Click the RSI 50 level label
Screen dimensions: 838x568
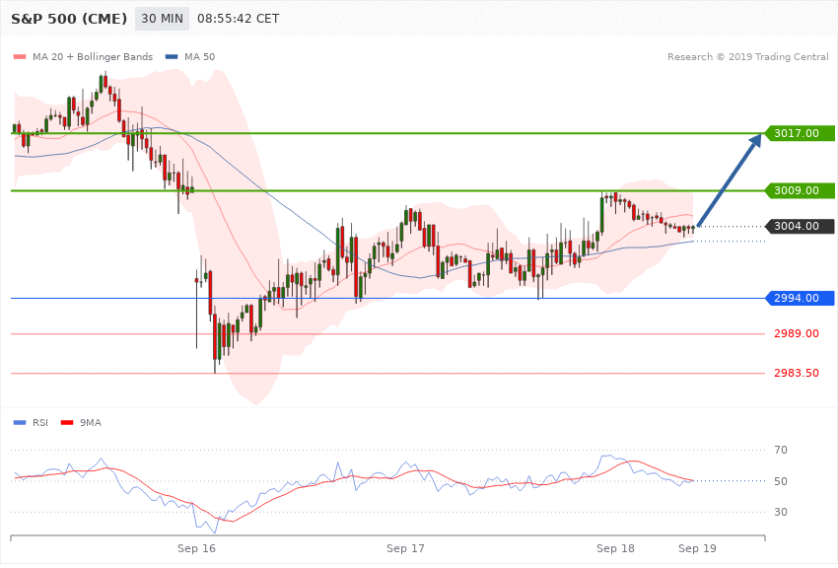click(x=781, y=481)
